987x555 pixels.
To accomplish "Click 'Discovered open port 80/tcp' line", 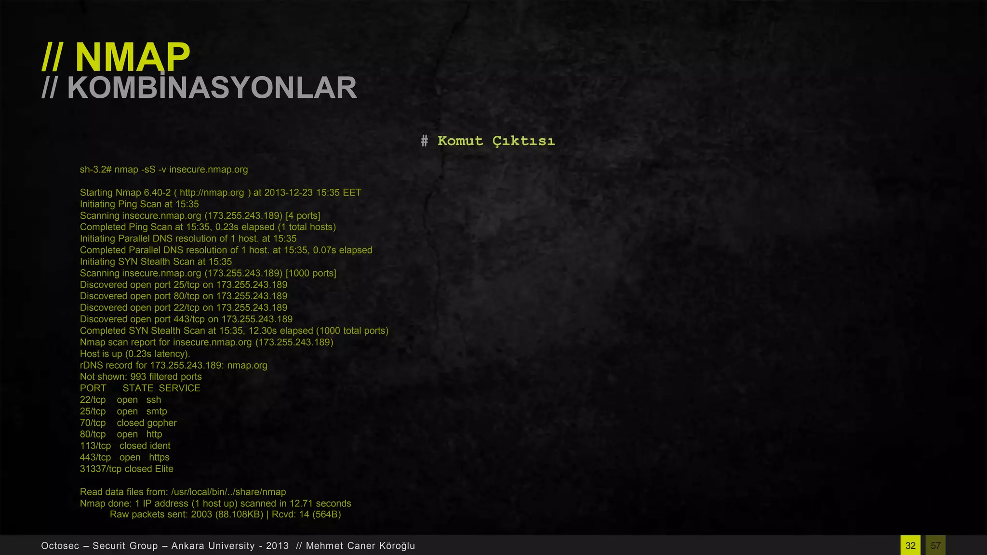I will 184,296.
